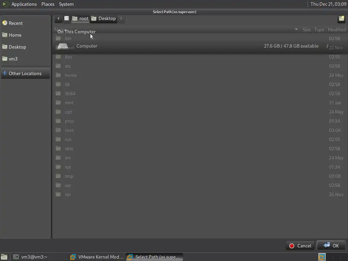
Task: Click the folder icon next to home
Action: coord(58,75)
